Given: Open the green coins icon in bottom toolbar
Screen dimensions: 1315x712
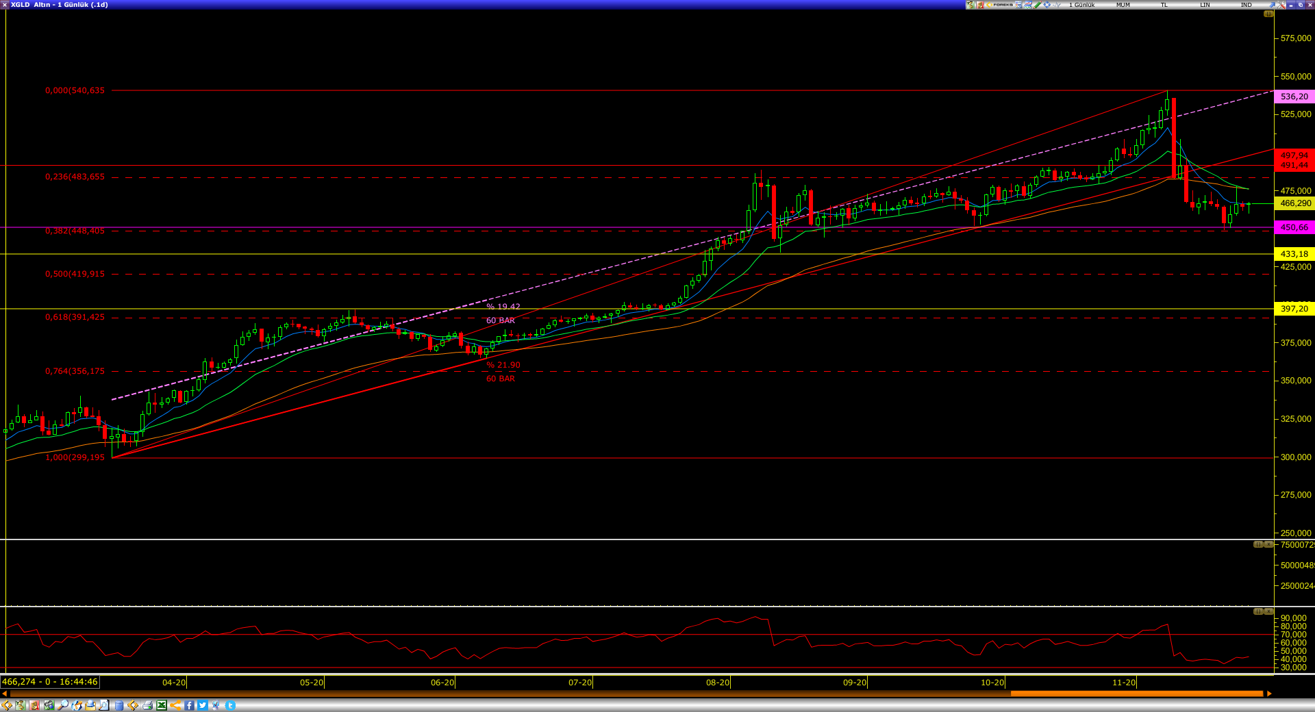Looking at the screenshot, I should pyautogui.click(x=20, y=705).
